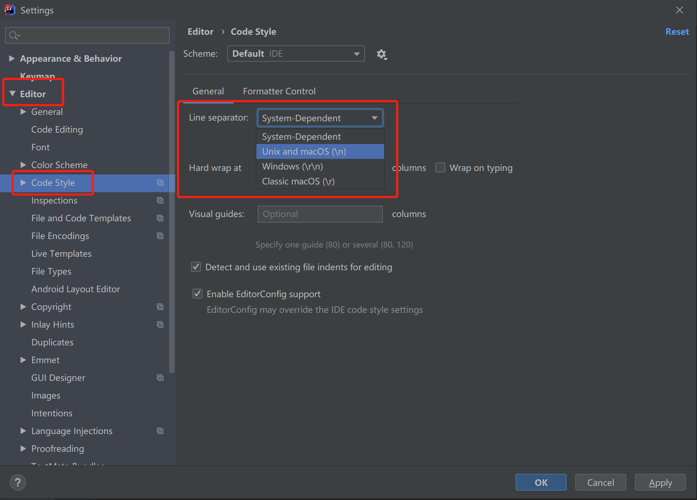
Task: Click the help question mark icon
Action: [x=18, y=482]
